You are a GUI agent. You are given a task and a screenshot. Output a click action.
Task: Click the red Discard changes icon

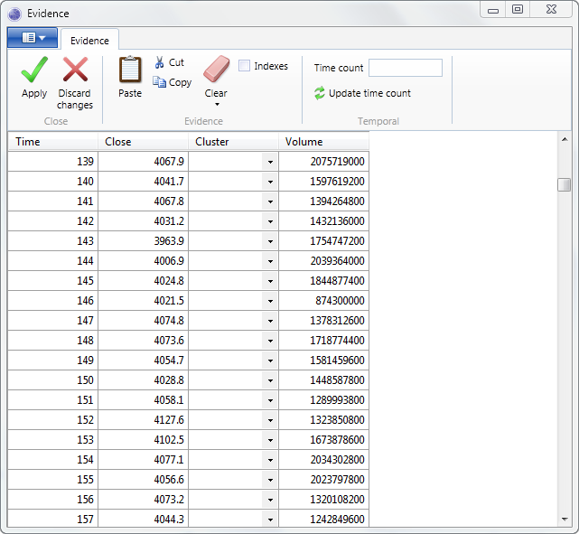pyautogui.click(x=74, y=70)
